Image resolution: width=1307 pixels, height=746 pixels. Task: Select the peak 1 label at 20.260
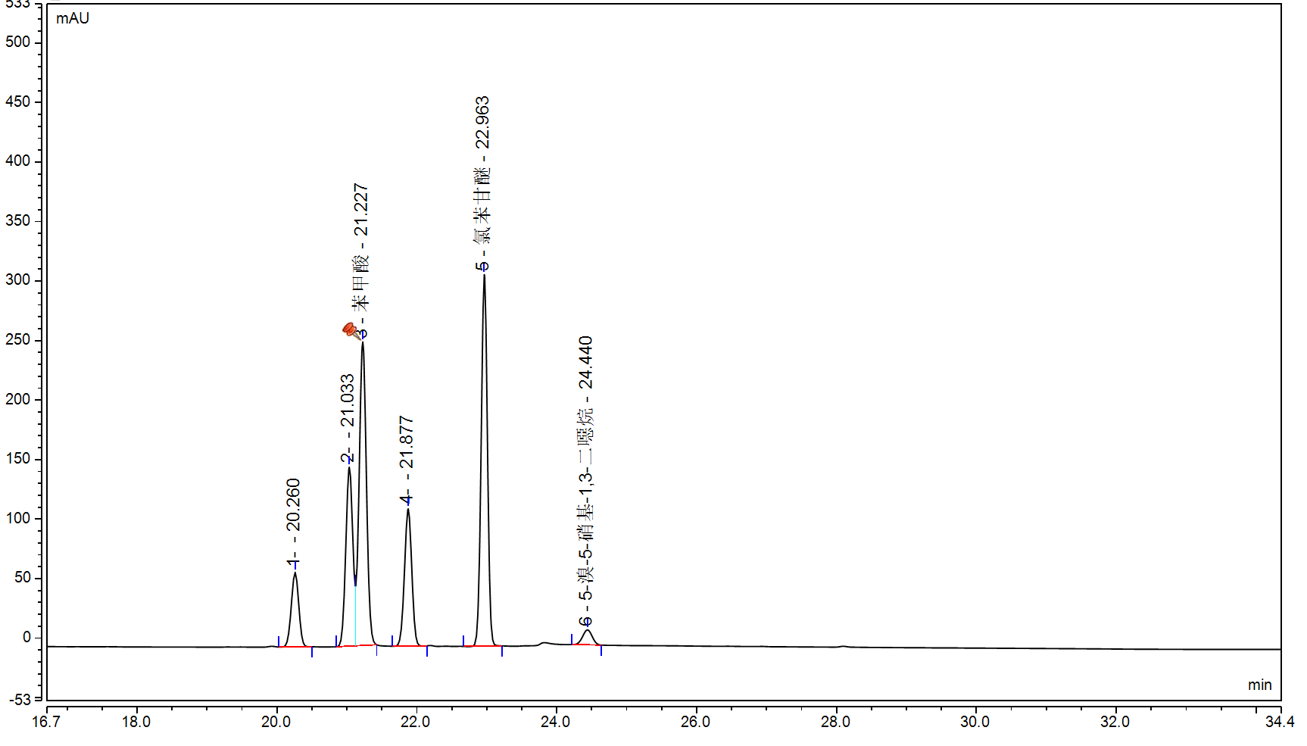pyautogui.click(x=293, y=521)
